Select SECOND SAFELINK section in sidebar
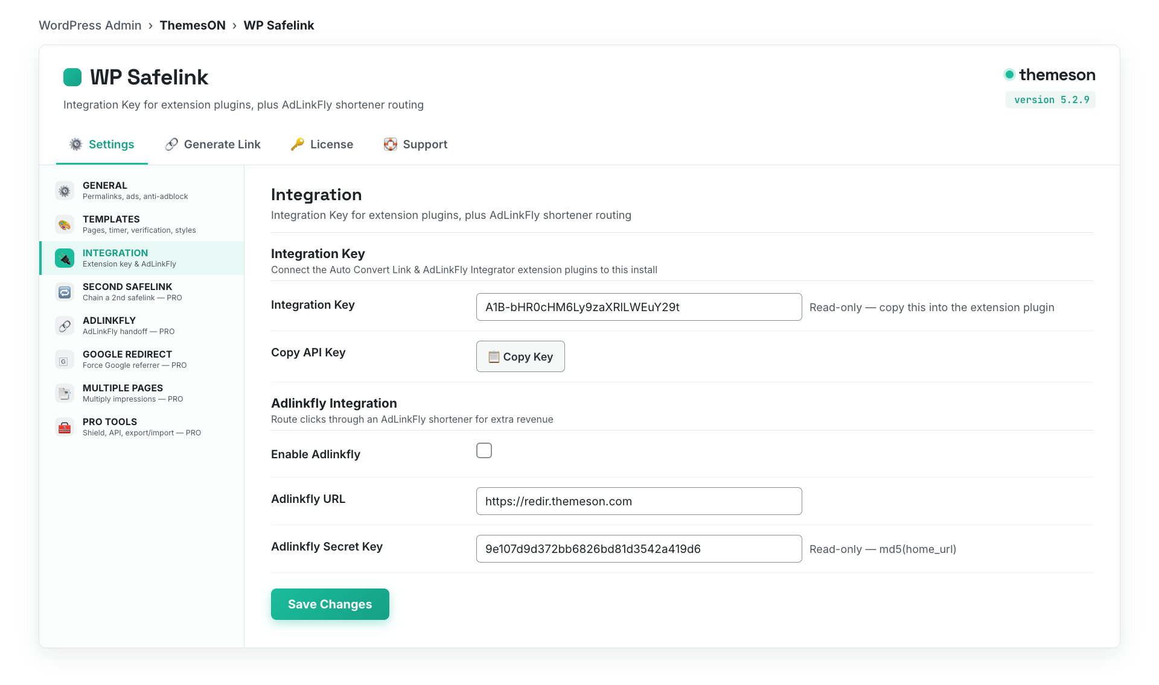1159x685 pixels. click(x=142, y=292)
